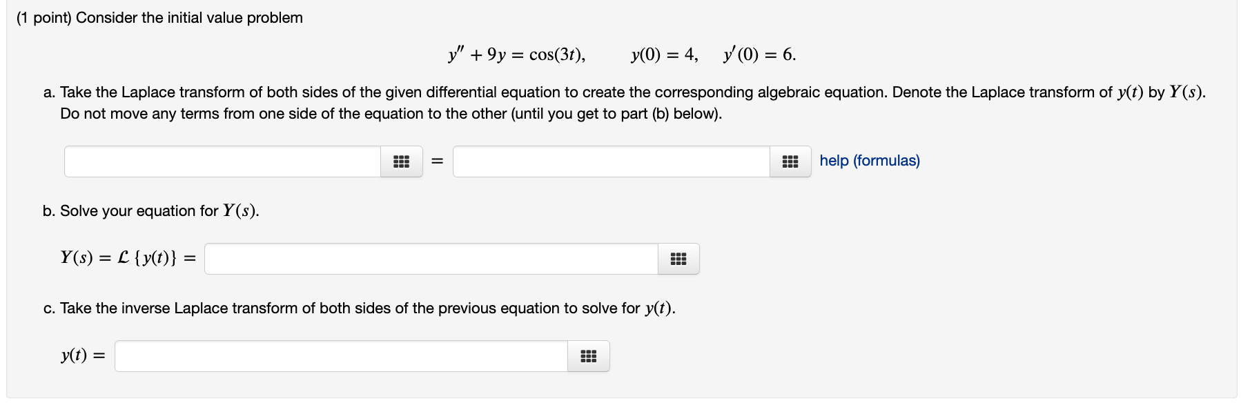Click the left answer field in part a

[221, 161]
